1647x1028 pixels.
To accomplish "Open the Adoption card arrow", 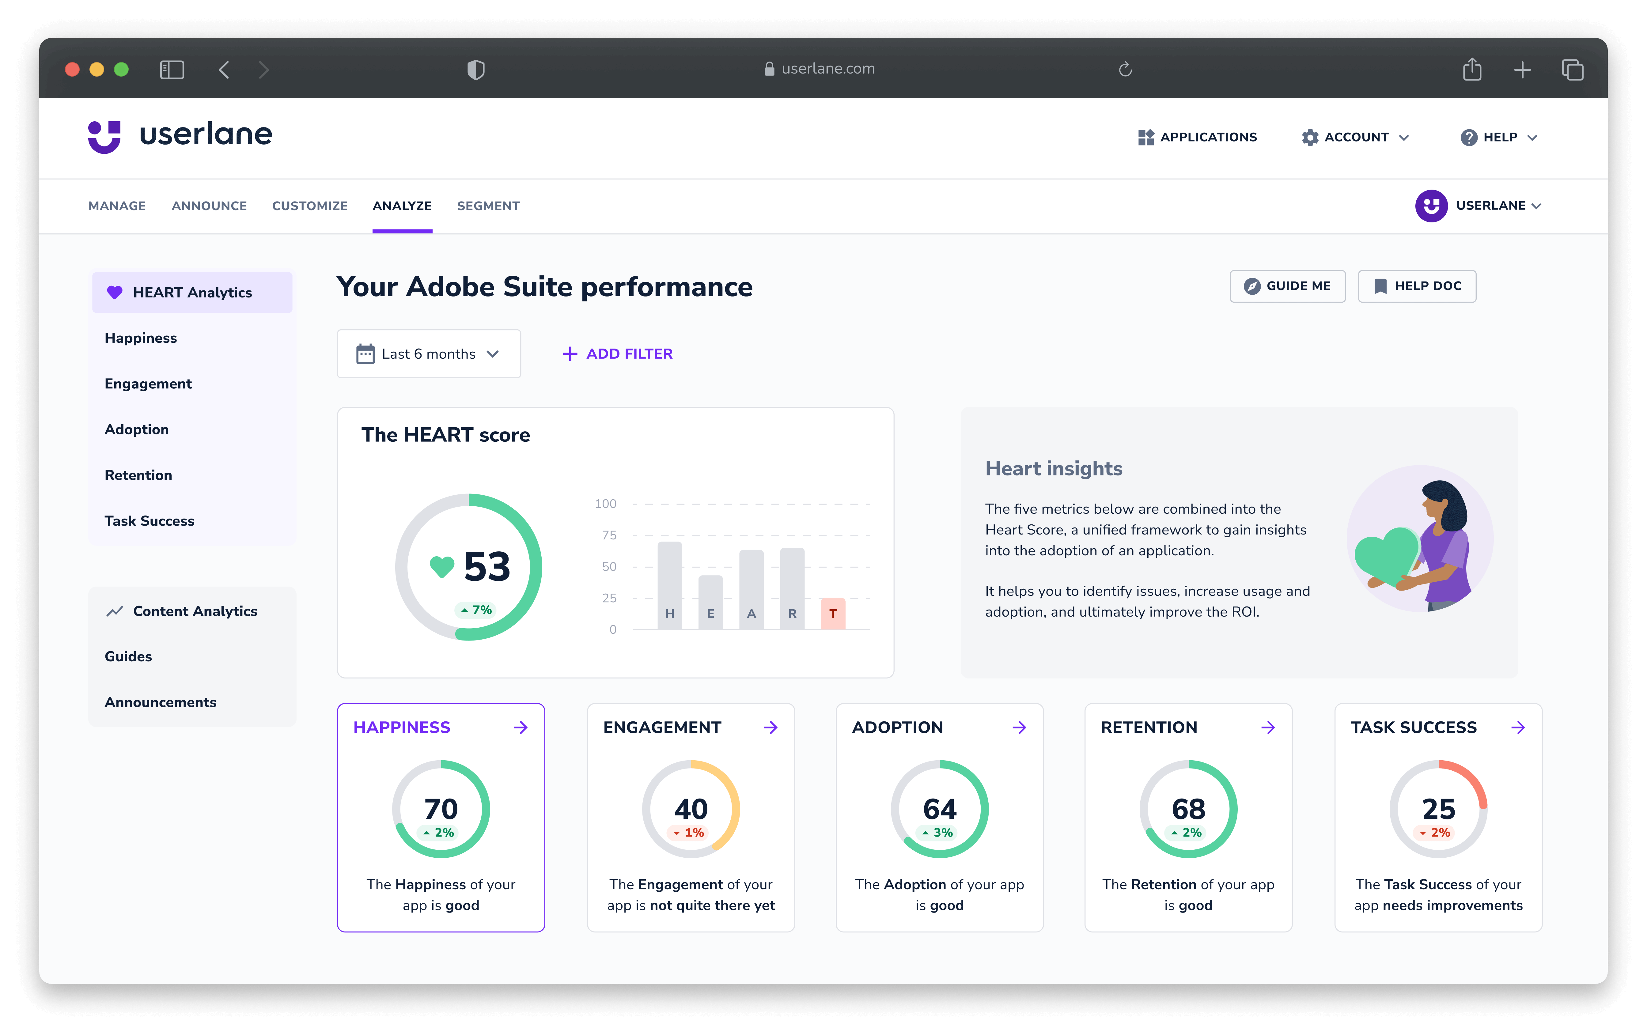I will (x=1019, y=728).
